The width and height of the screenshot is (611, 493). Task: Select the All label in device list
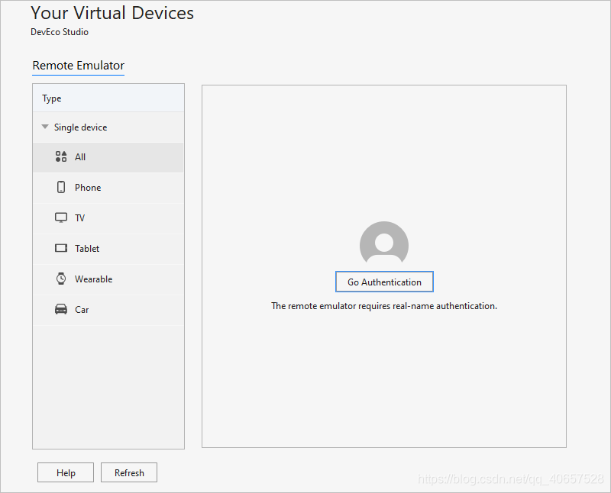(80, 157)
